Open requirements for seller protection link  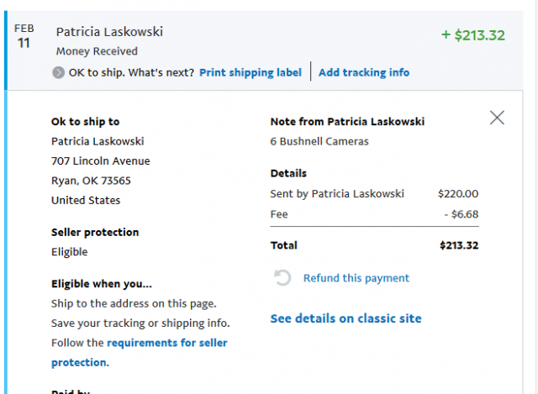pyautogui.click(x=140, y=353)
